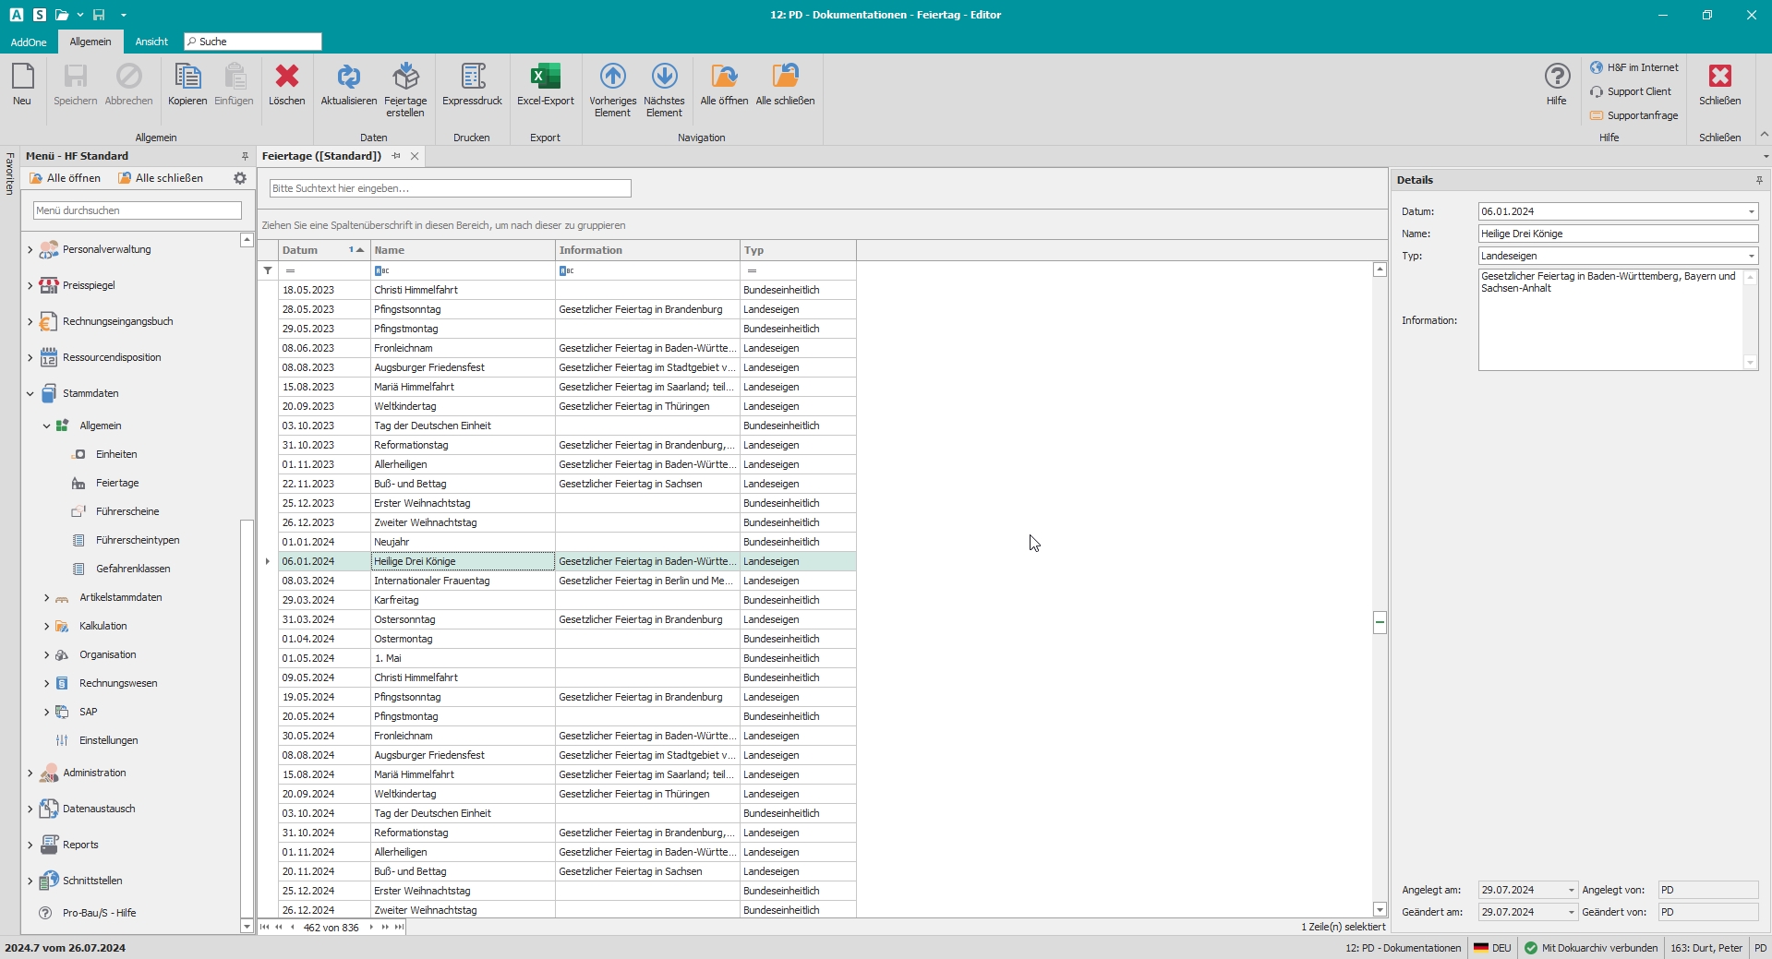This screenshot has width=1772, height=959.
Task: Switch to the Ansicht ribbon tab
Action: coord(151,42)
